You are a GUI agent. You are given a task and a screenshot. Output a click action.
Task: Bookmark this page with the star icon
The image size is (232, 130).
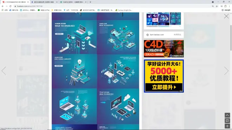coord(217,6)
